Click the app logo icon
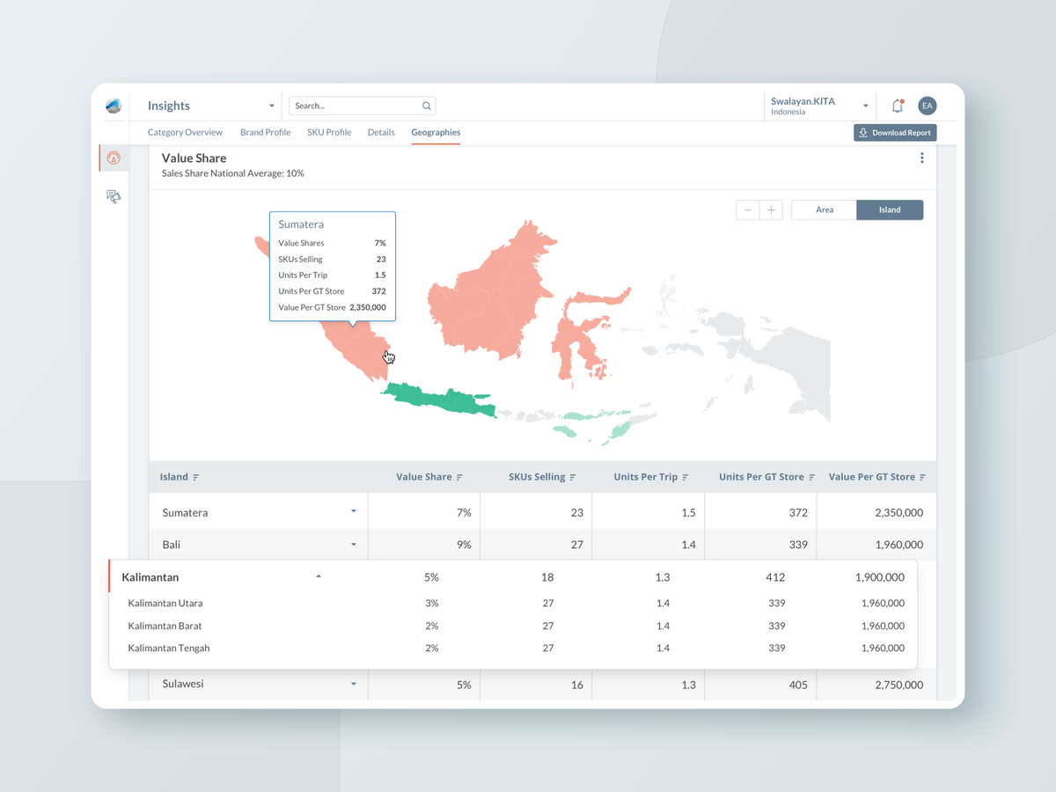The width and height of the screenshot is (1056, 792). point(114,106)
